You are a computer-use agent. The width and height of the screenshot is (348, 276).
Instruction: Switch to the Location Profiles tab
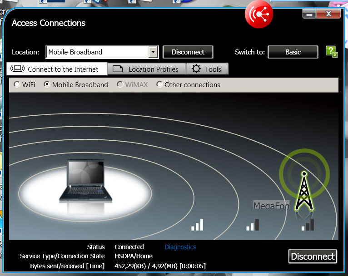point(147,69)
